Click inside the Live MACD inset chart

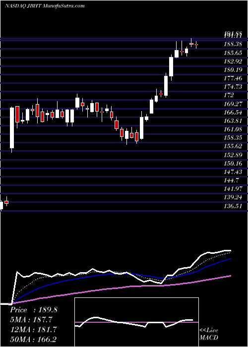(x=136, y=322)
